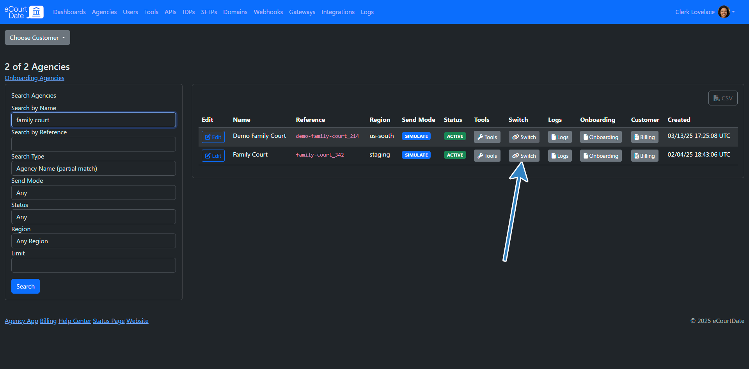The width and height of the screenshot is (749, 369).
Task: Click created date 02/04/25 18:43:06 UTC
Action: click(x=699, y=154)
